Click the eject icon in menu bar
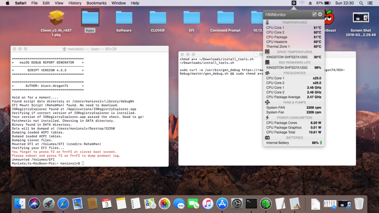This screenshot has height=213, width=379. (310, 3)
